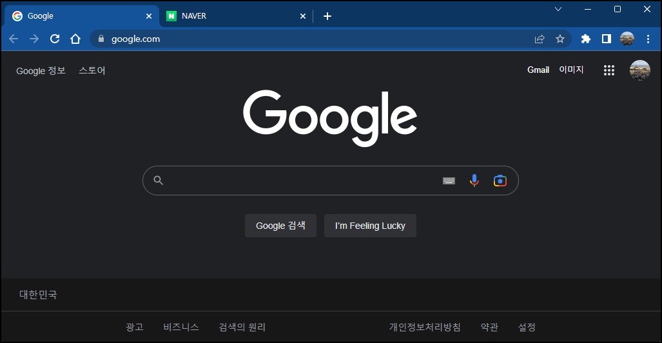Open the 검색의 원리 footer link
The width and height of the screenshot is (662, 343).
[x=242, y=327]
